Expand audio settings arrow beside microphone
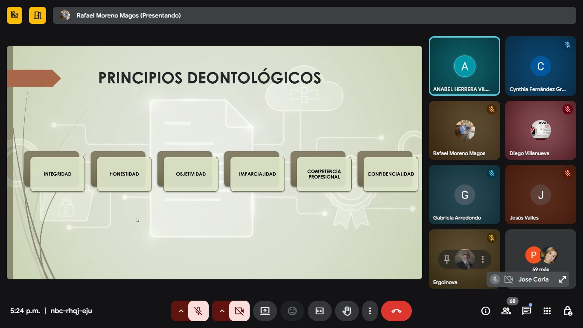Image resolution: width=583 pixels, height=328 pixels. 181,311
